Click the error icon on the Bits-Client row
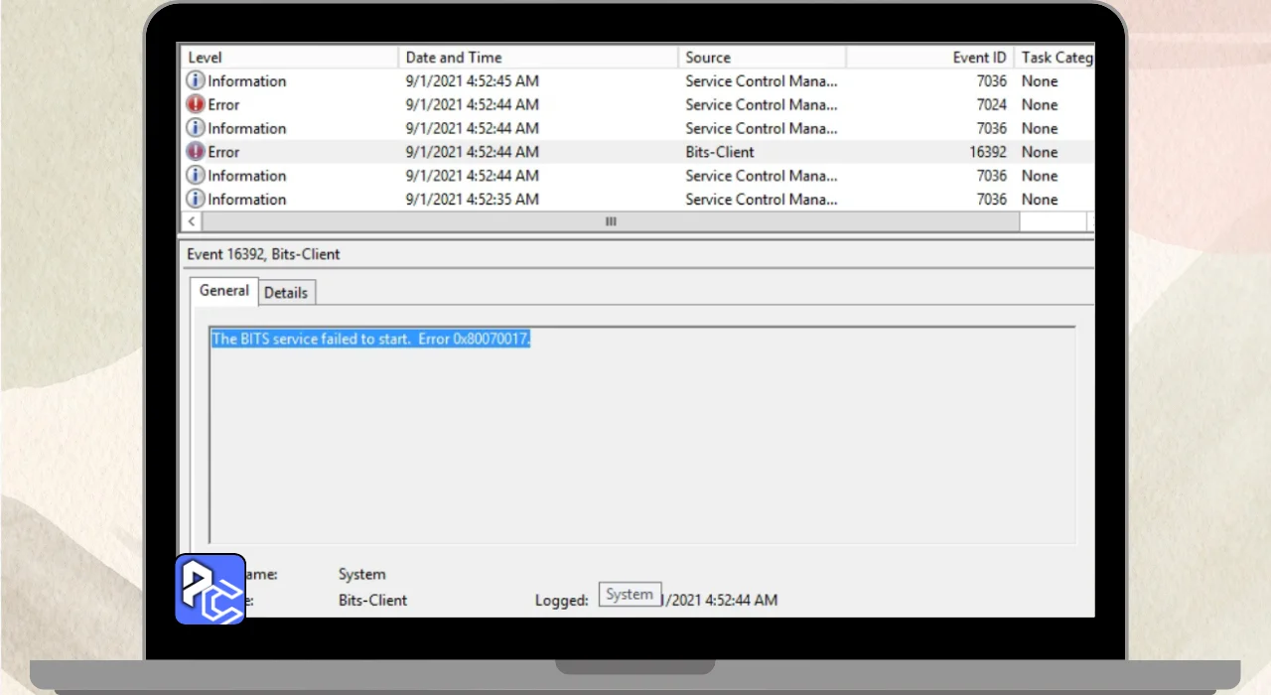 [196, 152]
